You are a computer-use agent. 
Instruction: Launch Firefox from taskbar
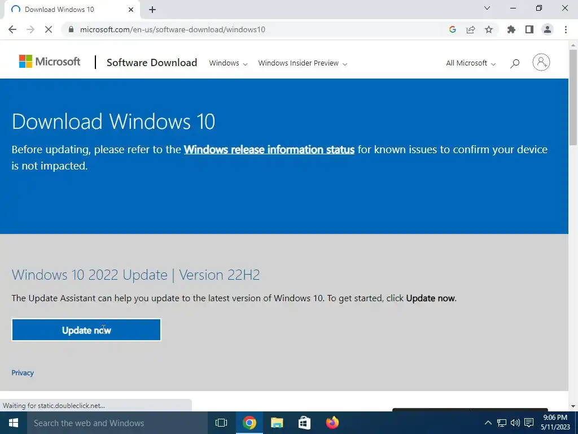[x=332, y=423]
